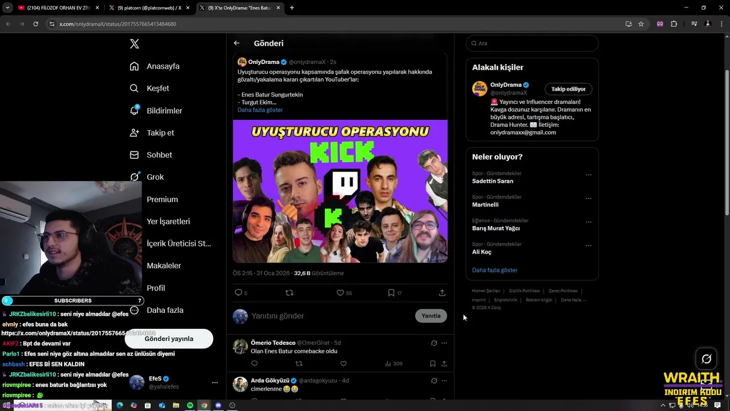Open Hizmet Şartları footer link
730x411 pixels.
486,291
